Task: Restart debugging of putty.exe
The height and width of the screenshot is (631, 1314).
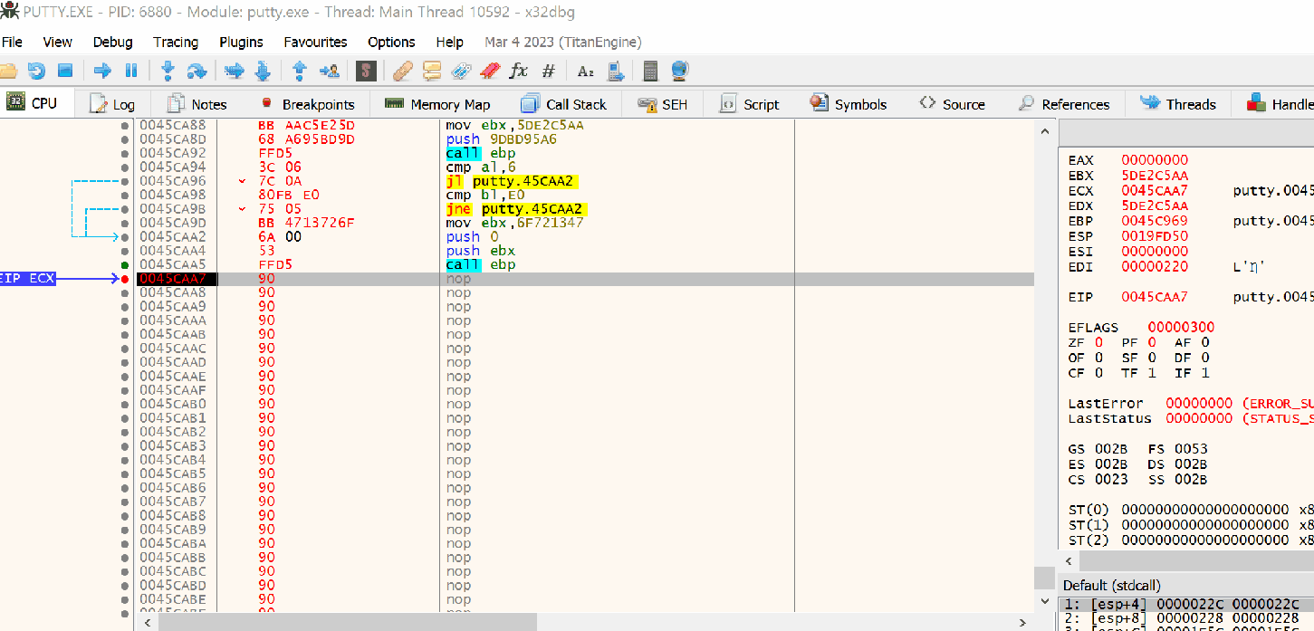Action: (36, 71)
